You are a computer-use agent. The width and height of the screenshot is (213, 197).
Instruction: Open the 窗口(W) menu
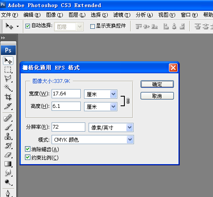point(189,15)
